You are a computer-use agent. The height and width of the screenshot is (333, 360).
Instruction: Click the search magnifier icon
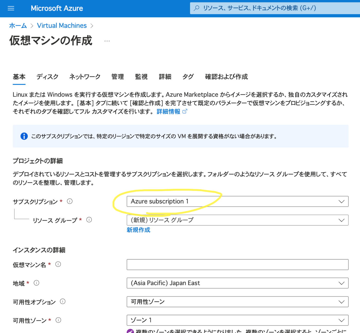197,8
